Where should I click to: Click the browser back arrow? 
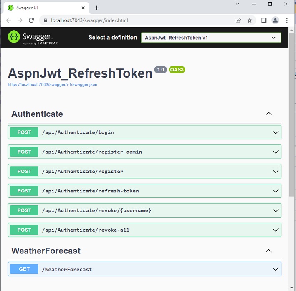click(x=8, y=20)
